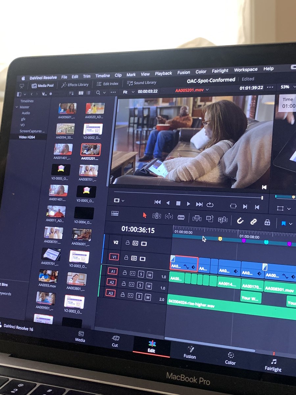
Task: Expand the flag color dropdown arrow
Action: coord(290,224)
